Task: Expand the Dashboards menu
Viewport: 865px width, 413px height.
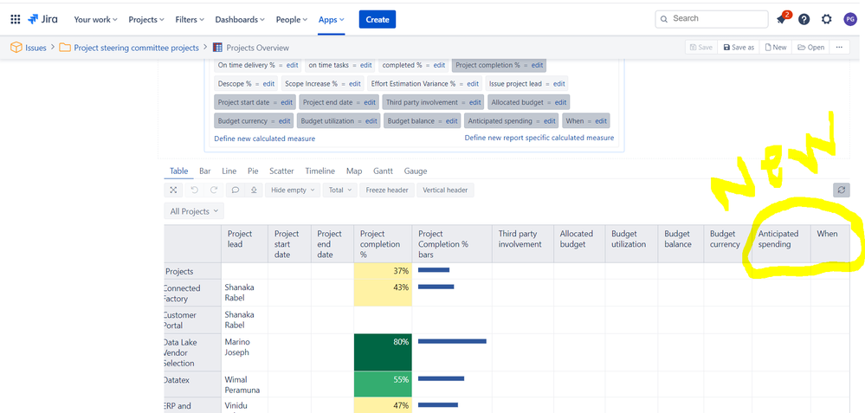Action: [240, 19]
